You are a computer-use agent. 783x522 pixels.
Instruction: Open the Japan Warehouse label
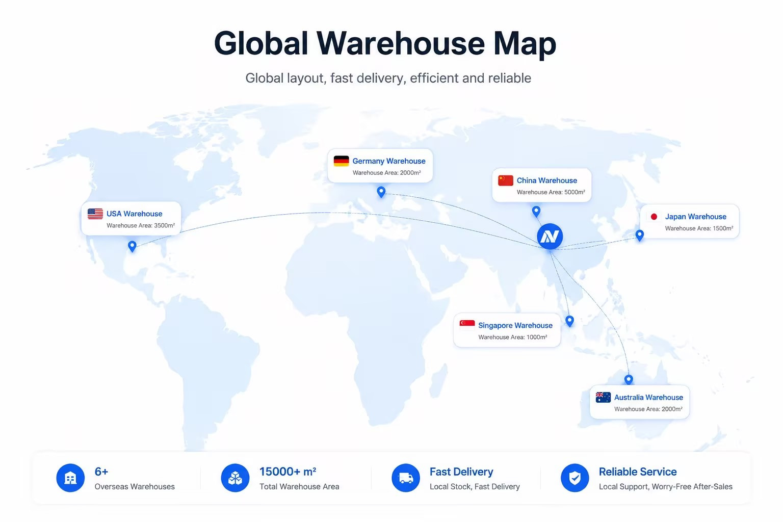click(695, 217)
